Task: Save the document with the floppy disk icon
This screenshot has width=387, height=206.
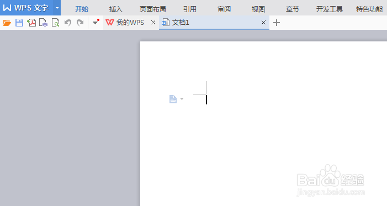Action: 19,23
